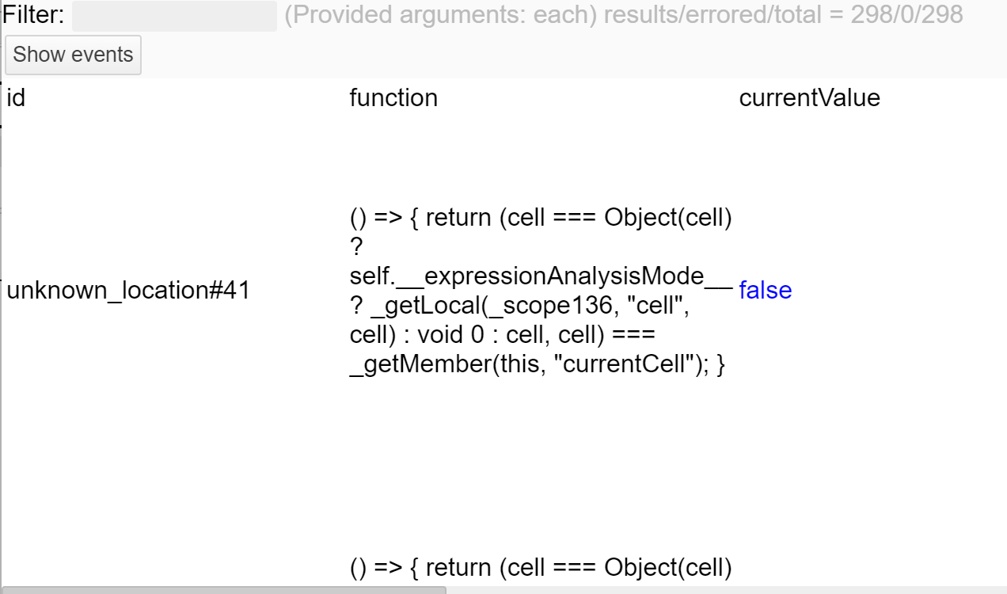Click the 298/0/298 count text
Screen dimensions: 1007x594
coord(906,15)
